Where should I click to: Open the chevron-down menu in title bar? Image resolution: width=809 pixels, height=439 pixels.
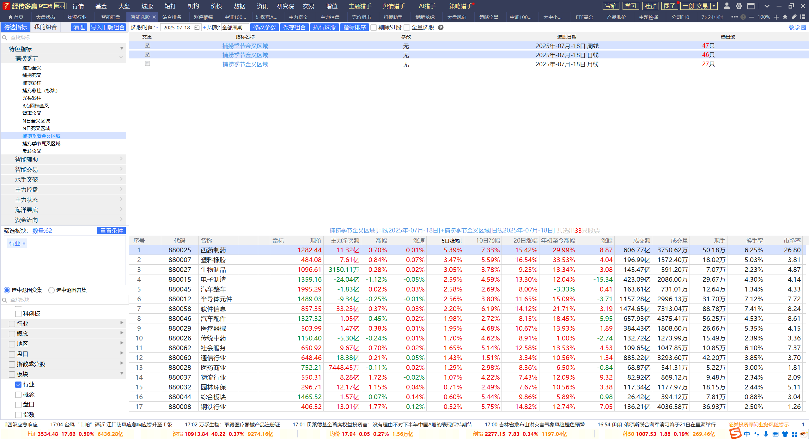pyautogui.click(x=767, y=6)
